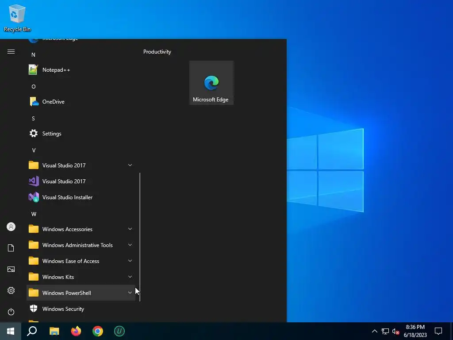Open the Recycle Bin desktop icon

[17, 18]
